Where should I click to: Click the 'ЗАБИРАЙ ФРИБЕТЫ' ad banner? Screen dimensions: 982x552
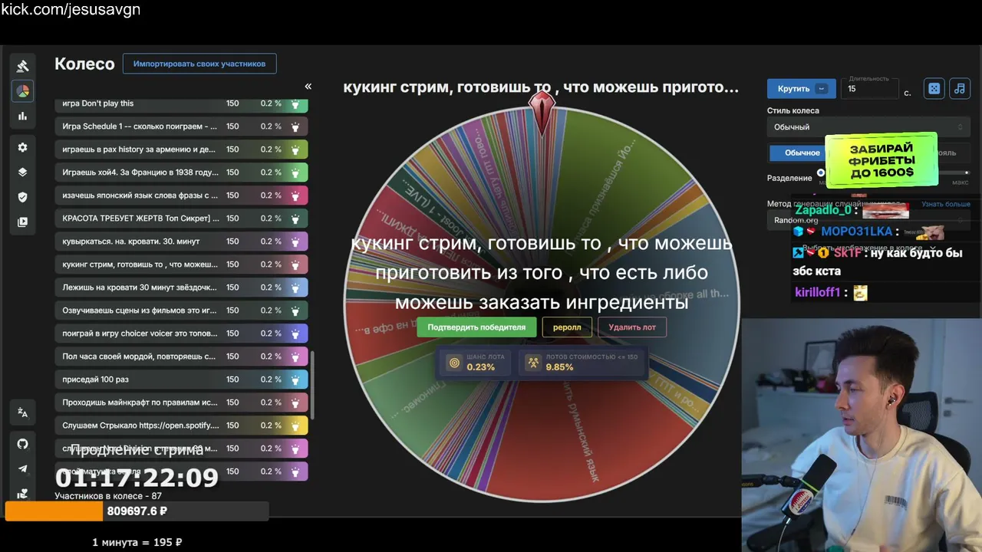(x=881, y=161)
